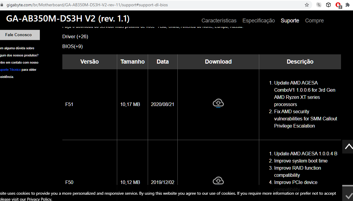This screenshot has height=201, width=353.
Task: Click the 'Update AMD AGESA 1.0.0.4 B' line
Action: (x=305, y=154)
